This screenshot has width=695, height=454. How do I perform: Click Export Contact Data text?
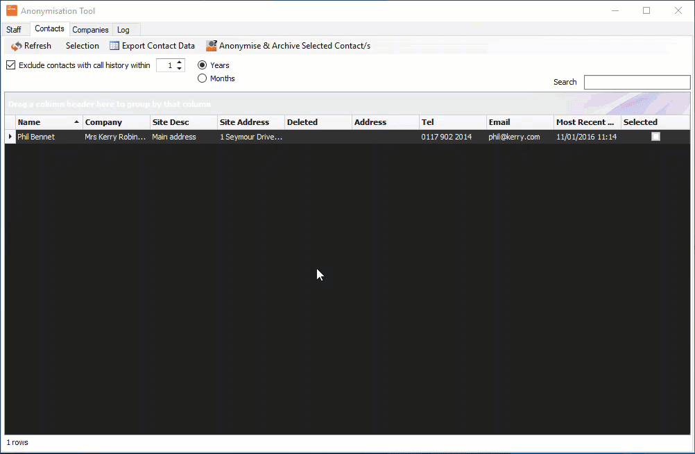click(x=158, y=46)
